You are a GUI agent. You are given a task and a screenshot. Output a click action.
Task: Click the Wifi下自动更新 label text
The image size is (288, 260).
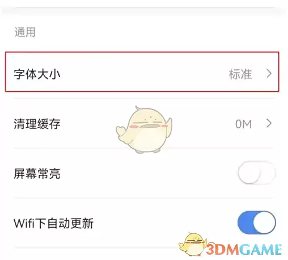click(54, 224)
